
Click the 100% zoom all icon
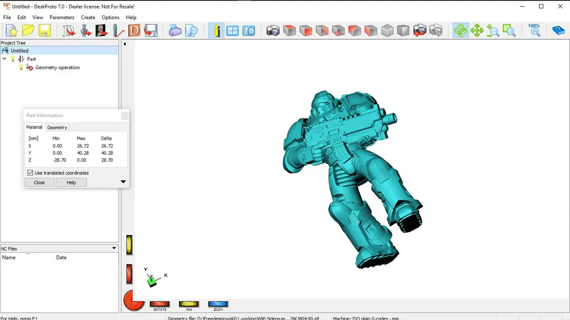[x=534, y=31]
